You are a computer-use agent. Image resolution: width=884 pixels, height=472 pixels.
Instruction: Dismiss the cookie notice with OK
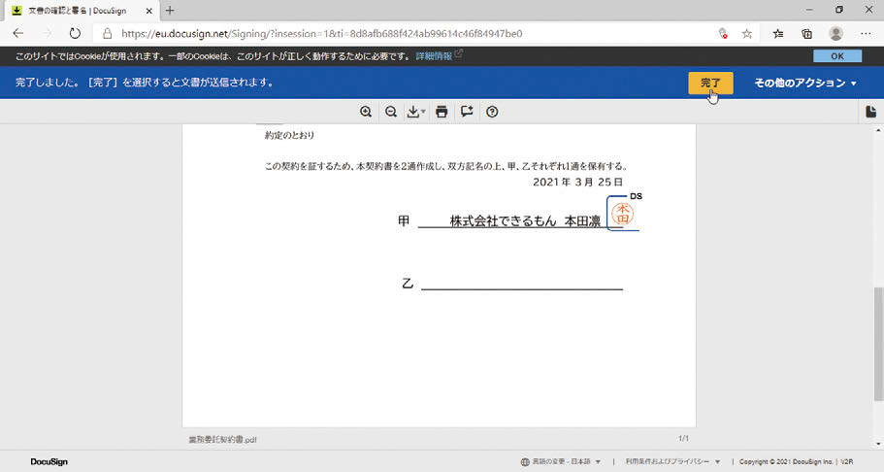[837, 56]
